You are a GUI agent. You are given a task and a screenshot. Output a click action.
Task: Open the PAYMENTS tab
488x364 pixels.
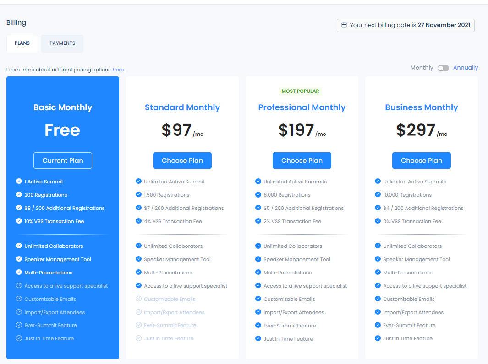pyautogui.click(x=62, y=43)
